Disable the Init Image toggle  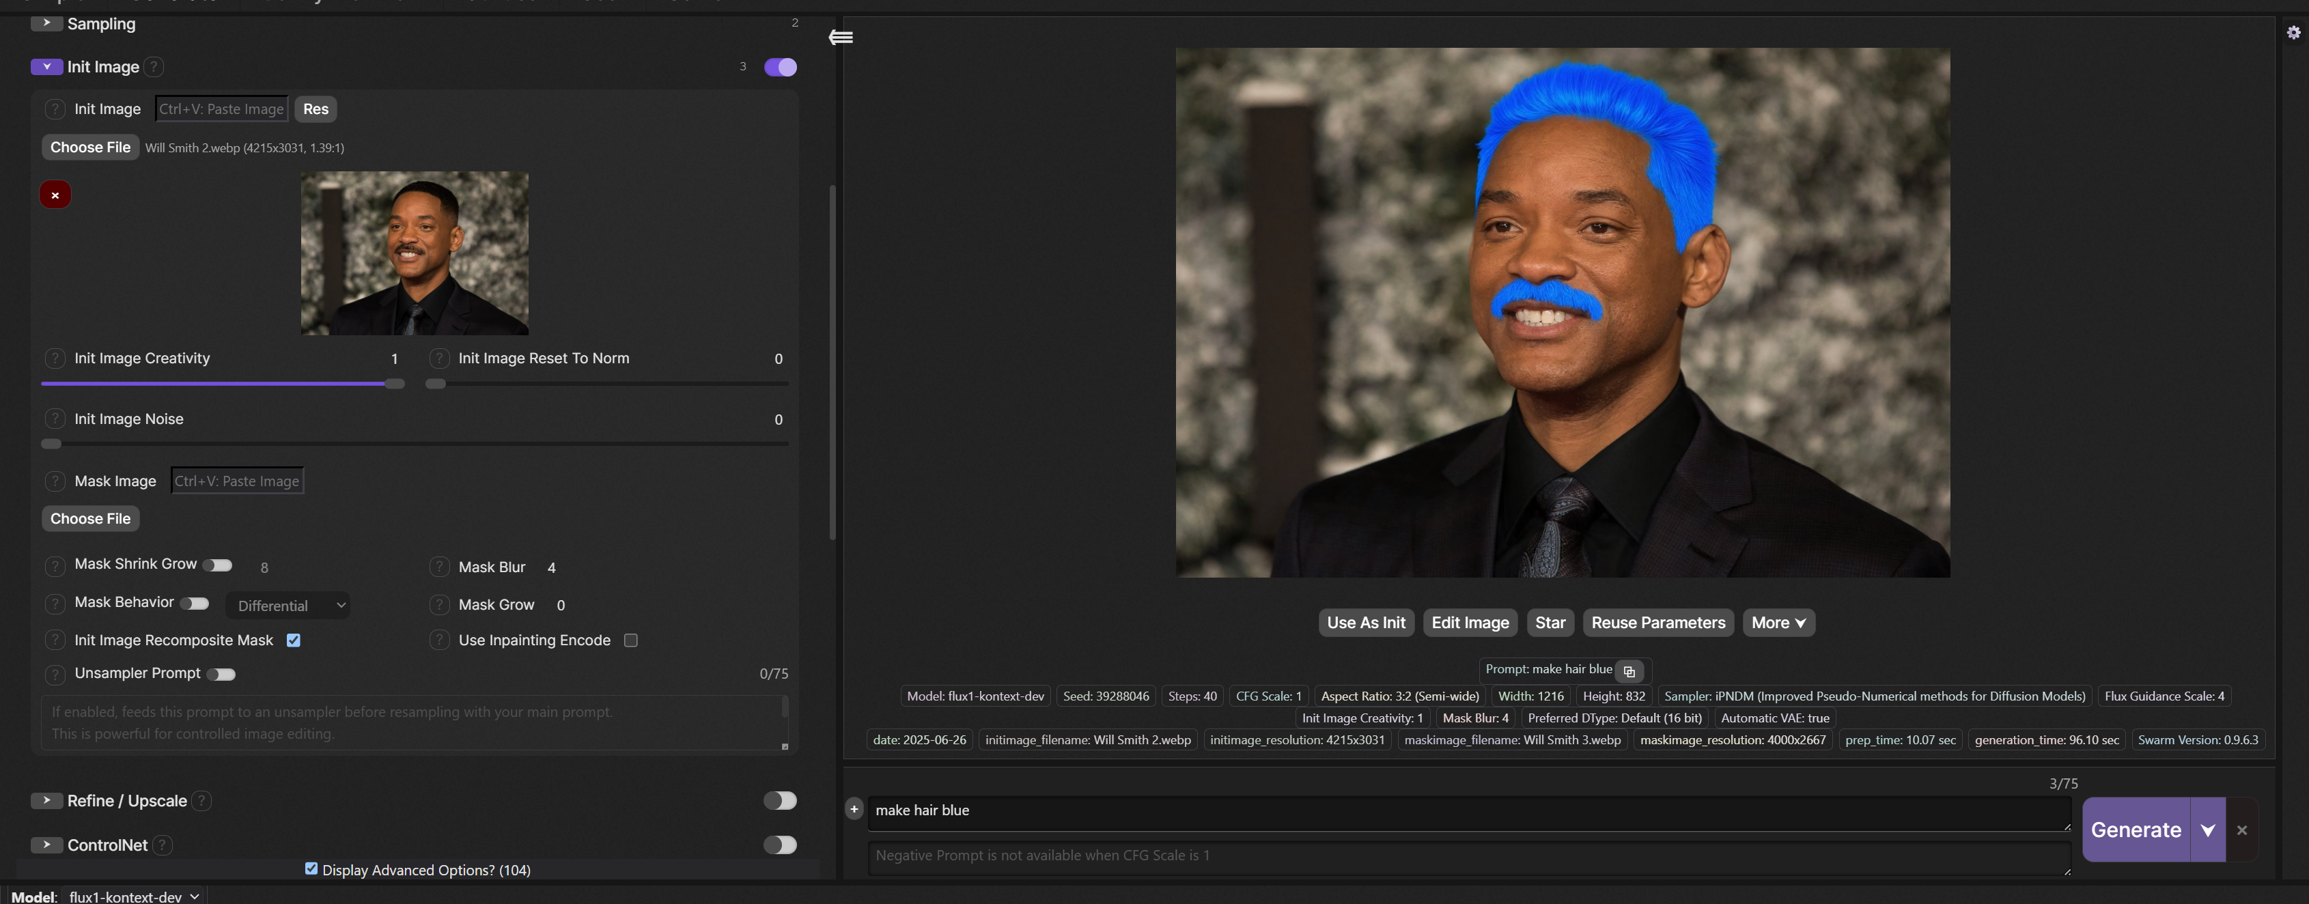click(779, 67)
